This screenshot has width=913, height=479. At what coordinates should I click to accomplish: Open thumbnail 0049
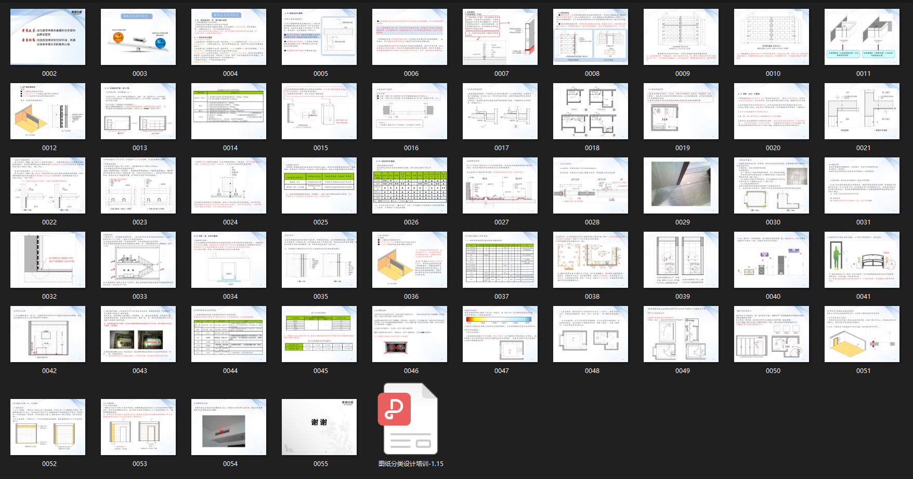[681, 334]
